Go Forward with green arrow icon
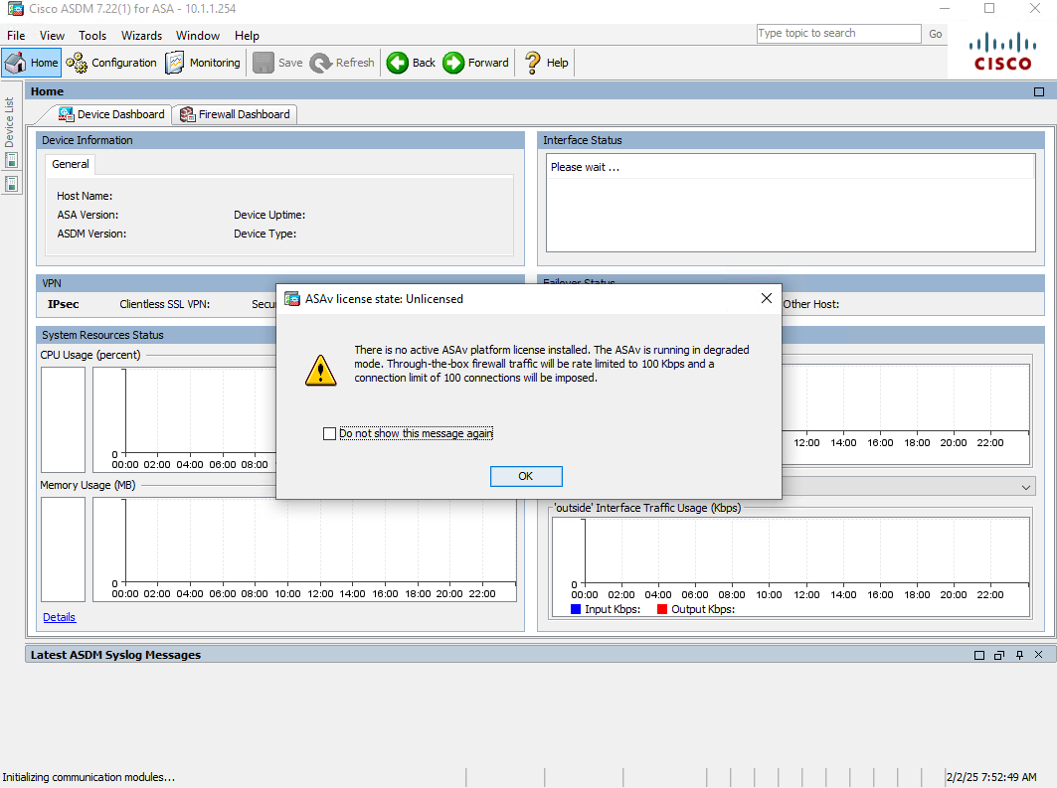1057x788 pixels. click(453, 63)
